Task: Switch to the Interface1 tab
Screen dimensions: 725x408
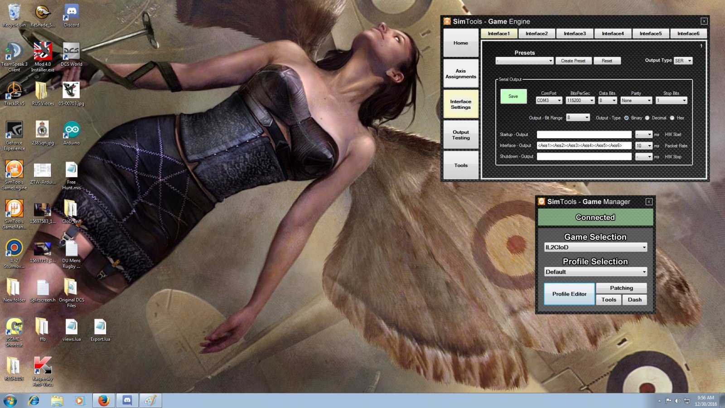Action: point(499,34)
